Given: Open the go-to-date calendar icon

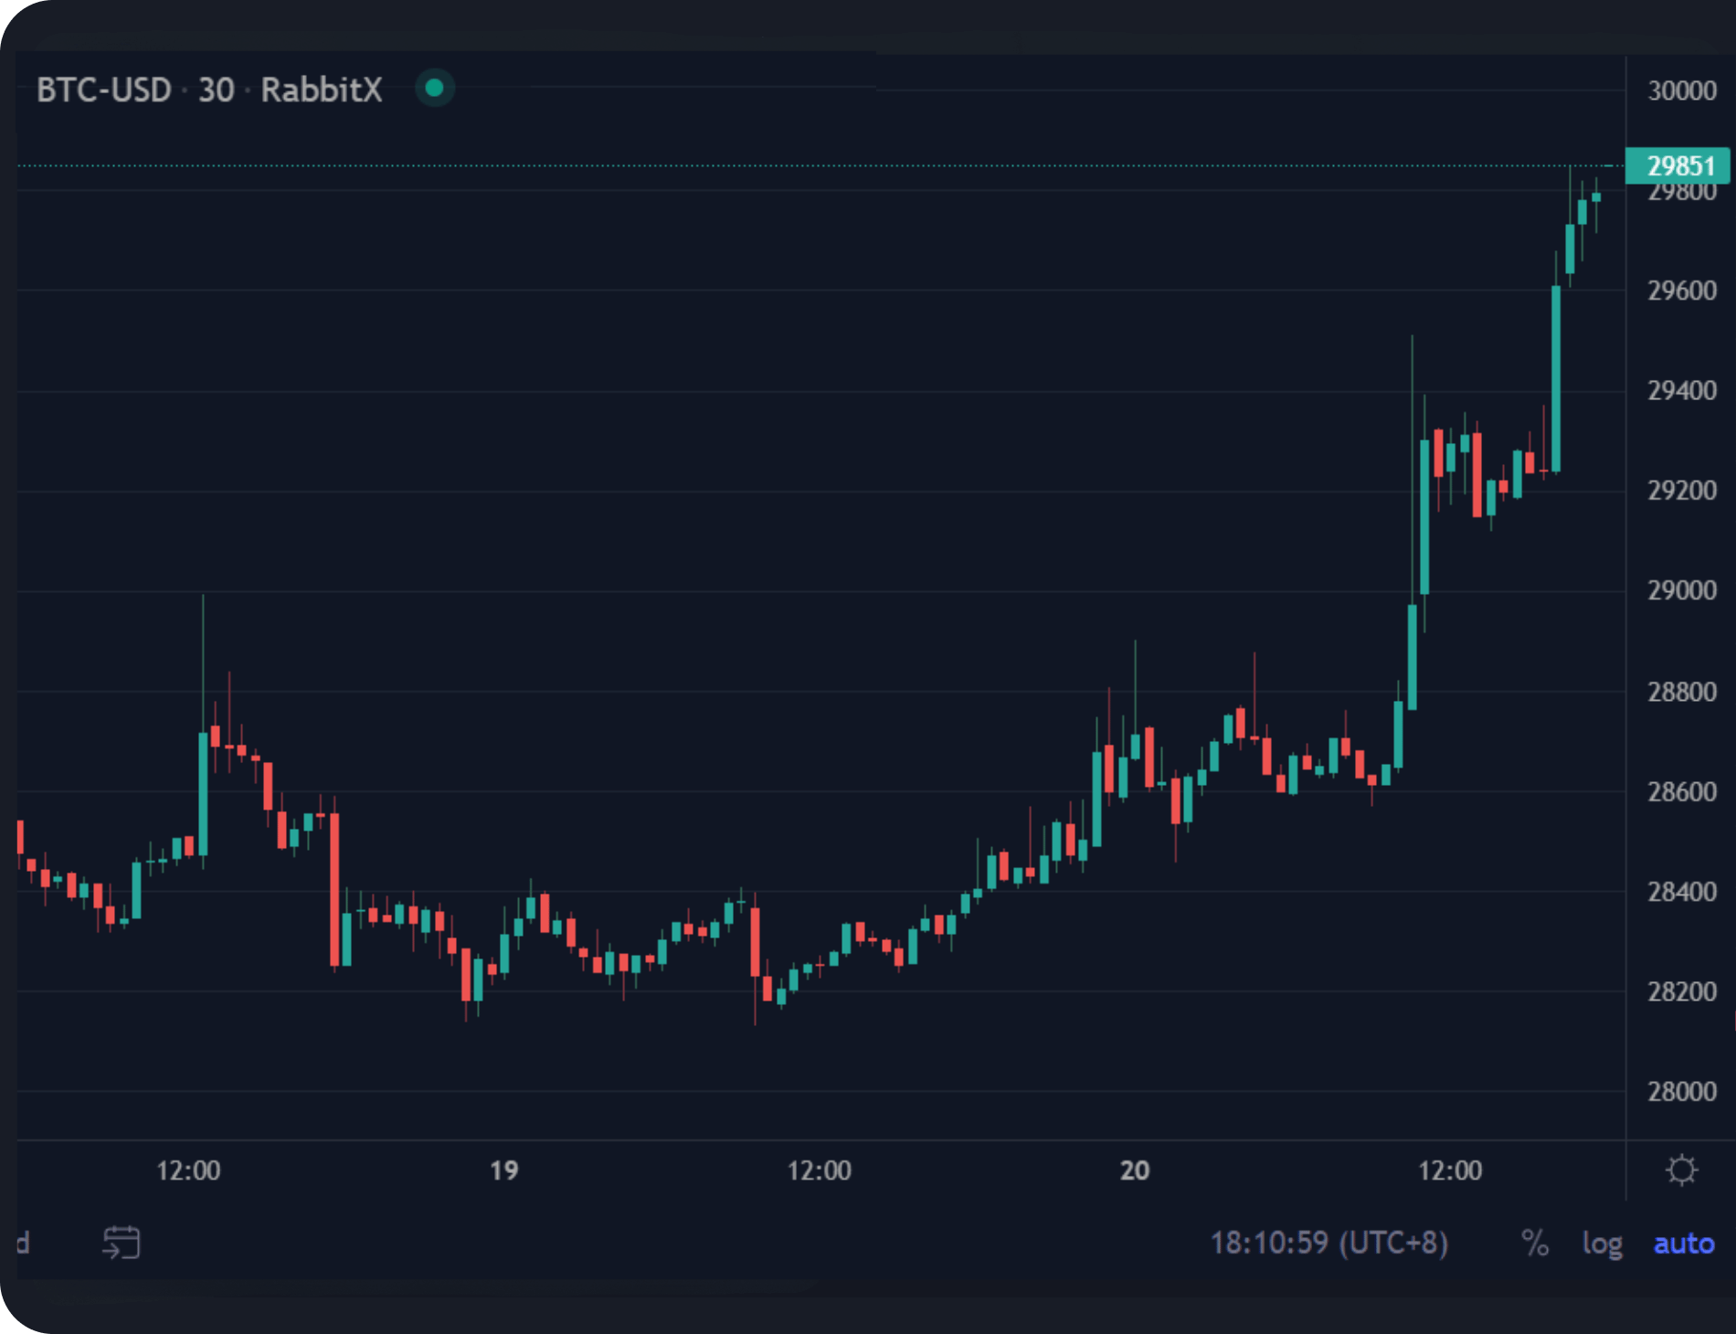Looking at the screenshot, I should (x=122, y=1243).
